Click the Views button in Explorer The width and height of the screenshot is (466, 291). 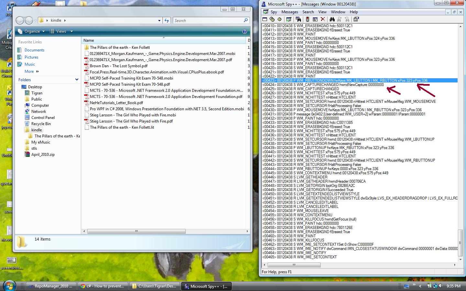point(58,31)
